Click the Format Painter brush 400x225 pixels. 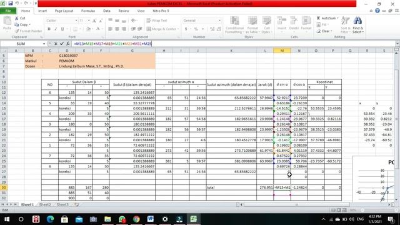17,31
